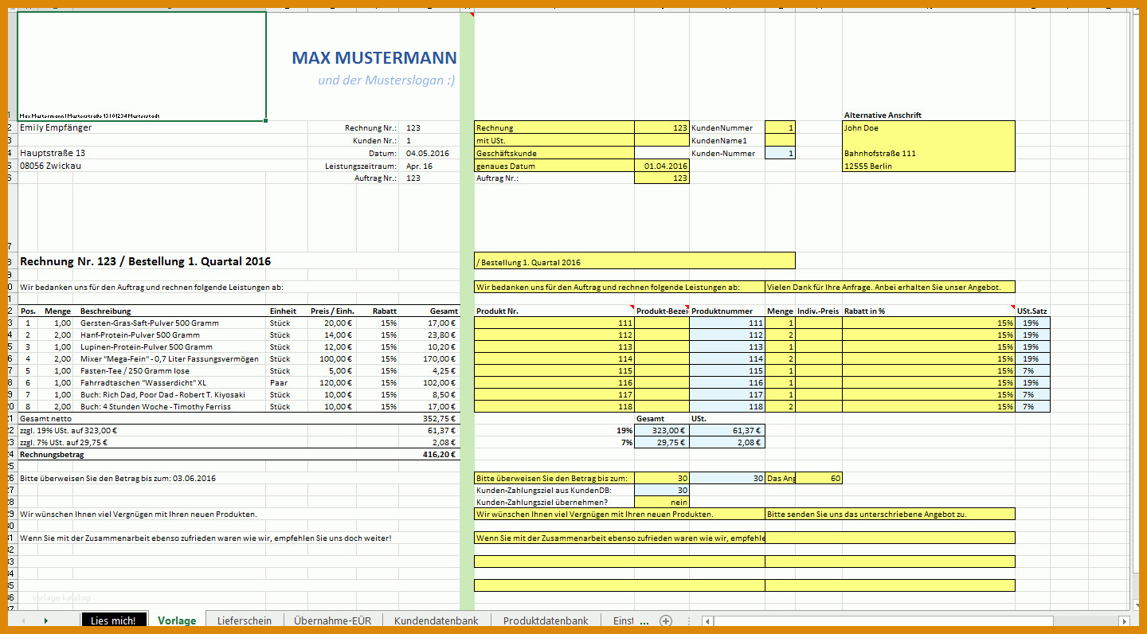
Task: Select the '12555 Berlin' cell
Action: pyautogui.click(x=929, y=166)
